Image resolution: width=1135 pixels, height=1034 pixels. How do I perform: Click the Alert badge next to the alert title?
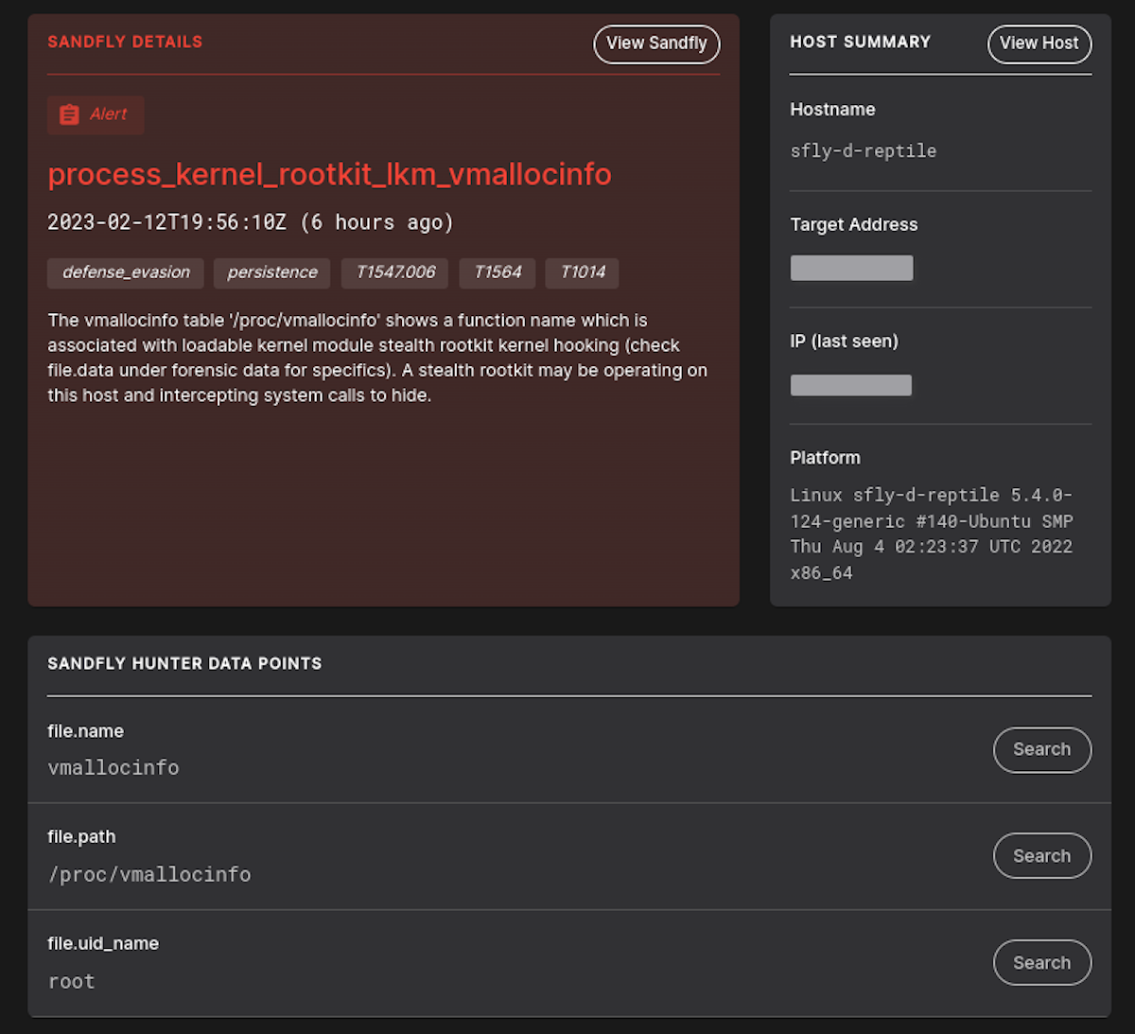pos(95,114)
